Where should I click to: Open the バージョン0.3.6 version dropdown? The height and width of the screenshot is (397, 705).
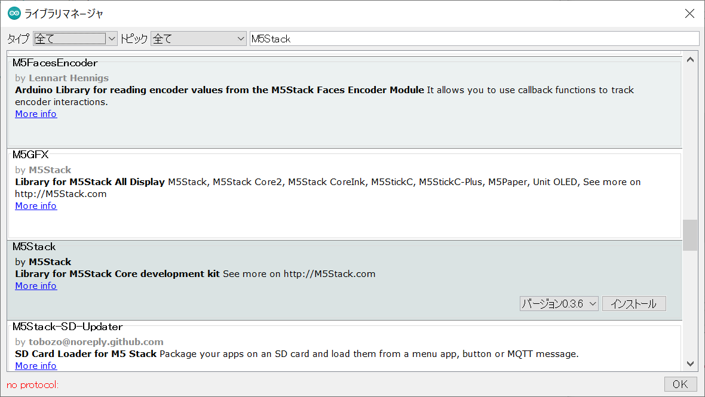pyautogui.click(x=559, y=304)
